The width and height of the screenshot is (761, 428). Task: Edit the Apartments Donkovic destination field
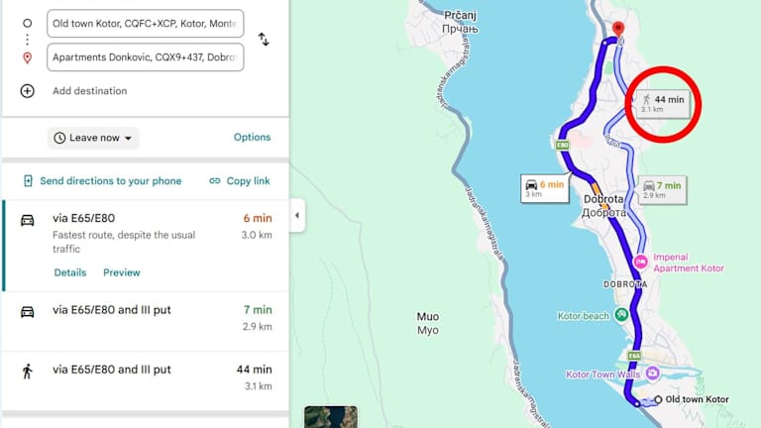tap(145, 57)
